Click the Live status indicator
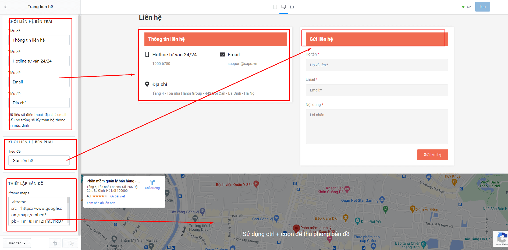 (467, 7)
